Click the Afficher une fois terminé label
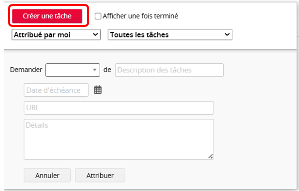The width and height of the screenshot is (299, 191). (141, 16)
